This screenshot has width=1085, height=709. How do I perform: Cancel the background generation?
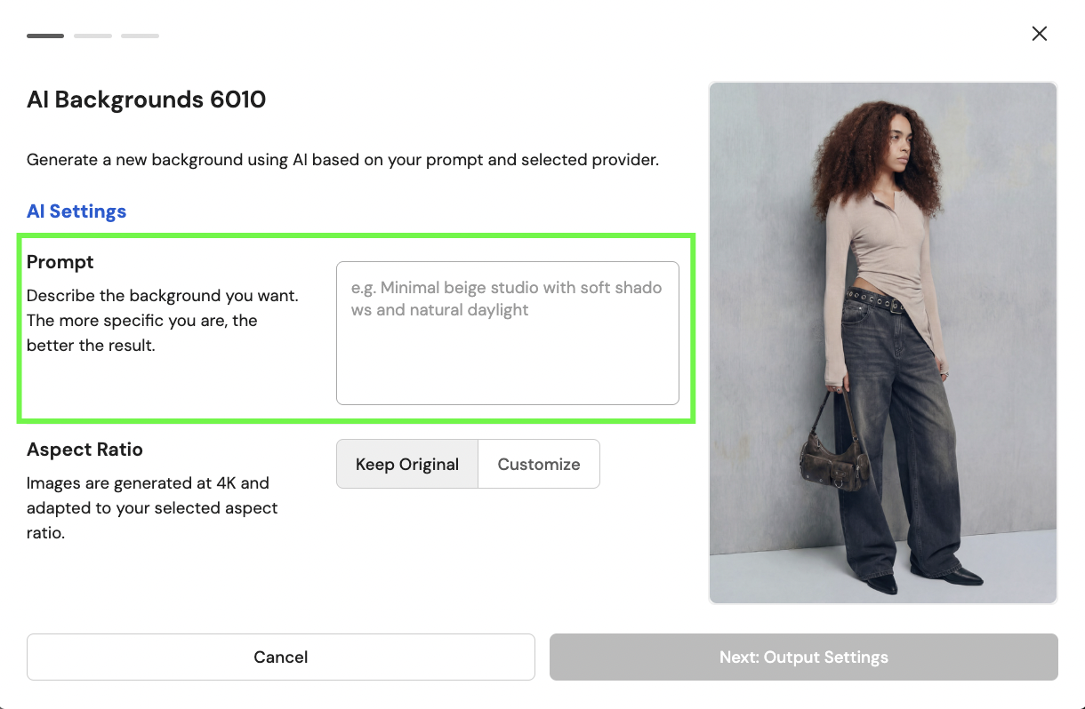click(280, 657)
